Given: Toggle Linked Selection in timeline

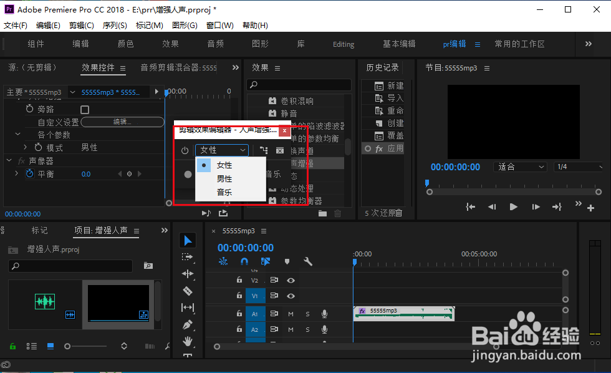Looking at the screenshot, I should coord(266,261).
